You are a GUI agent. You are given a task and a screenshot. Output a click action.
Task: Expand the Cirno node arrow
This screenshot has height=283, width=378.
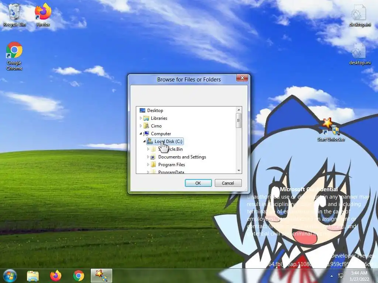pyautogui.click(x=141, y=126)
